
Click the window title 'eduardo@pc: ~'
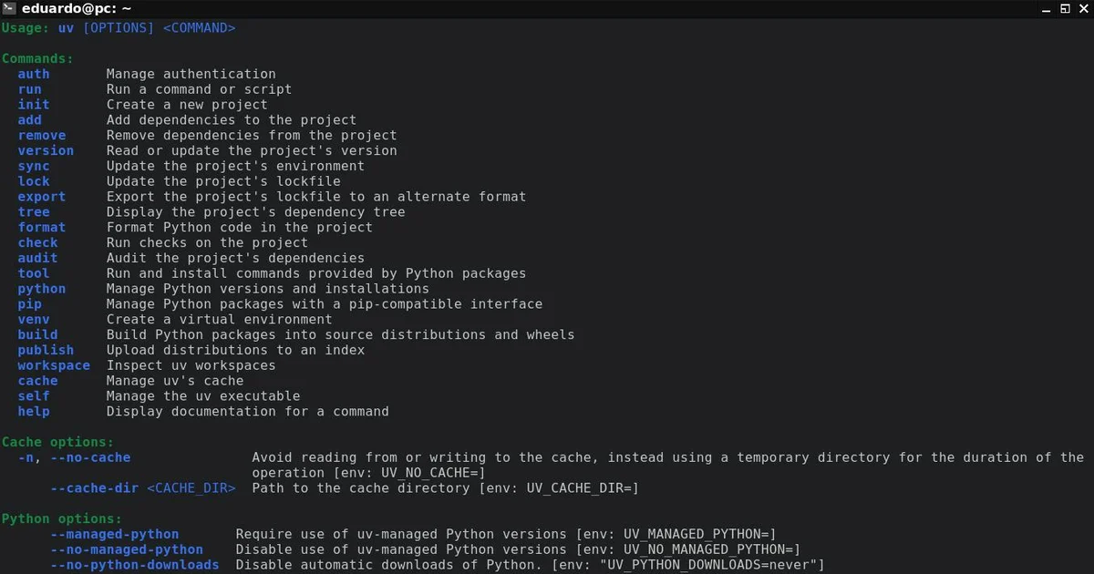click(x=77, y=9)
